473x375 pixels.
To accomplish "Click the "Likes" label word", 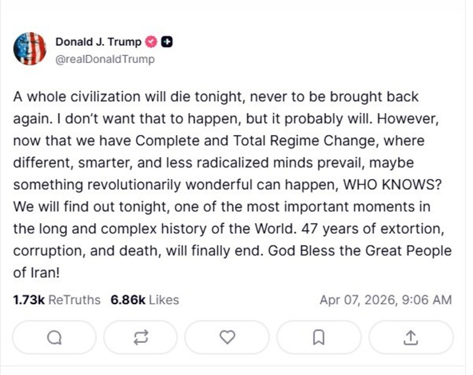I will (164, 299).
